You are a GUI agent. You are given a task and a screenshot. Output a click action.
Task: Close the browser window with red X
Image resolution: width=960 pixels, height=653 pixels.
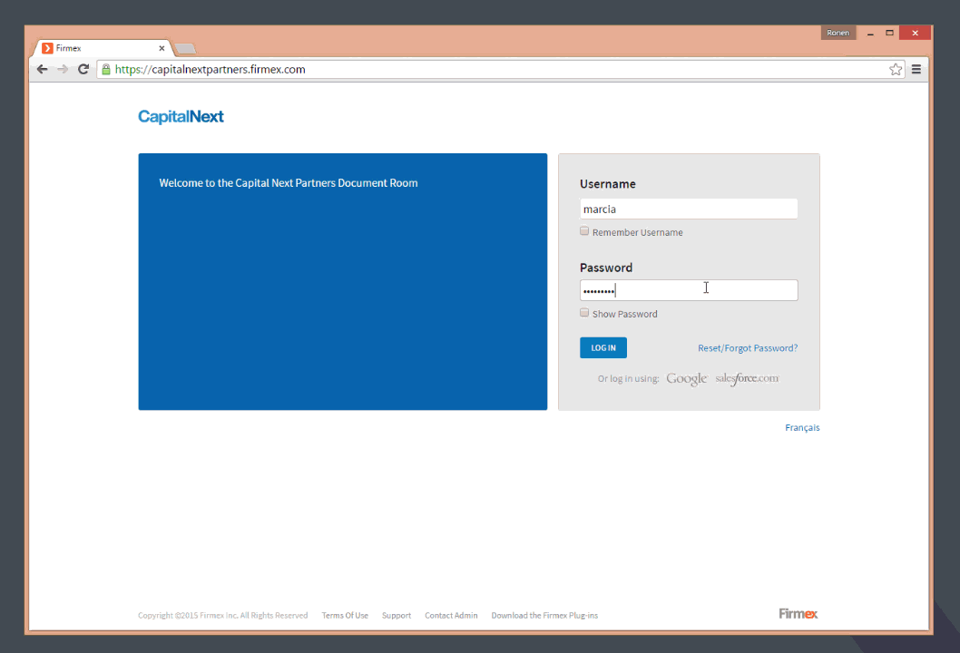[x=915, y=33]
